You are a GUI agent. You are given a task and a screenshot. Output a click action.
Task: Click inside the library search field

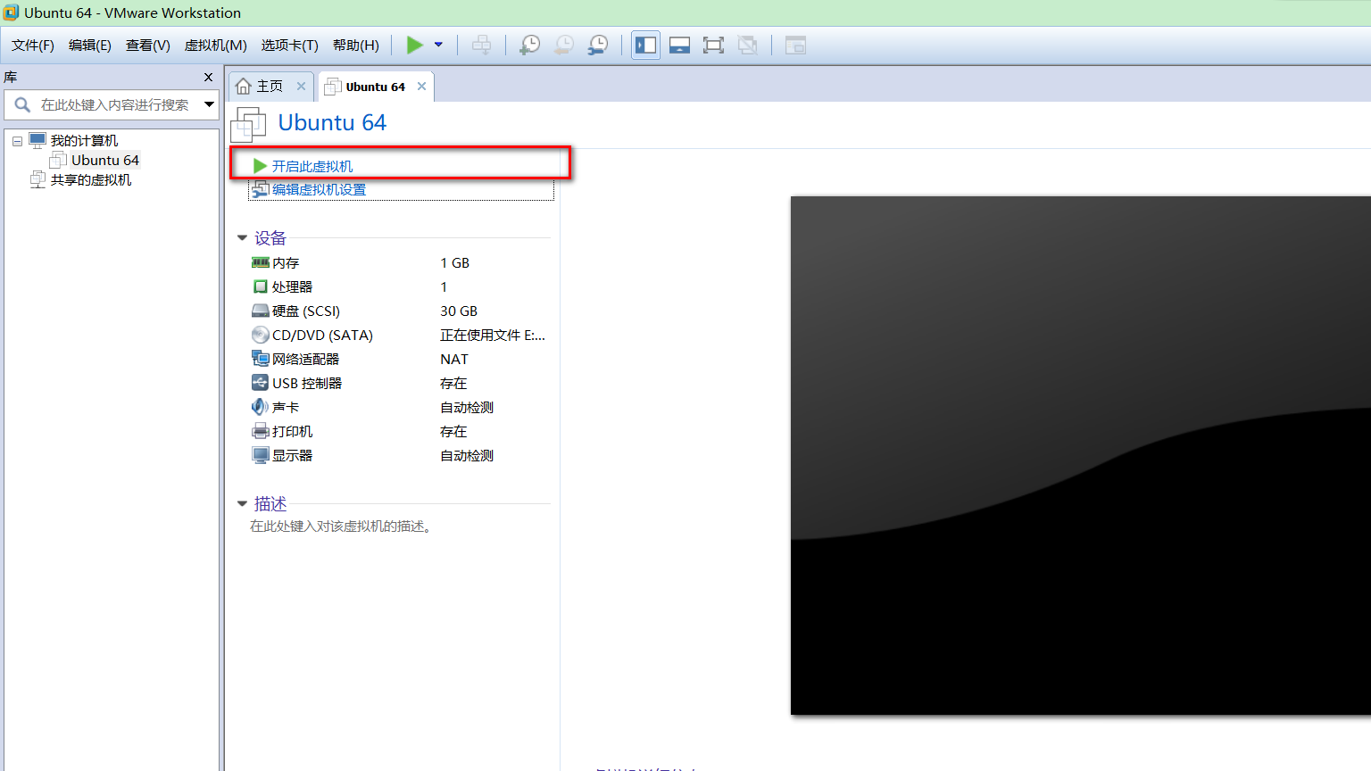[116, 104]
